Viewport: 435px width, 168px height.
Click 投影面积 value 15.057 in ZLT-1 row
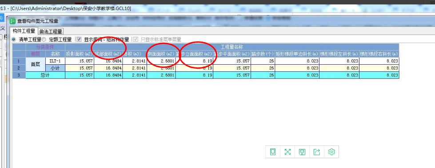click(80, 61)
